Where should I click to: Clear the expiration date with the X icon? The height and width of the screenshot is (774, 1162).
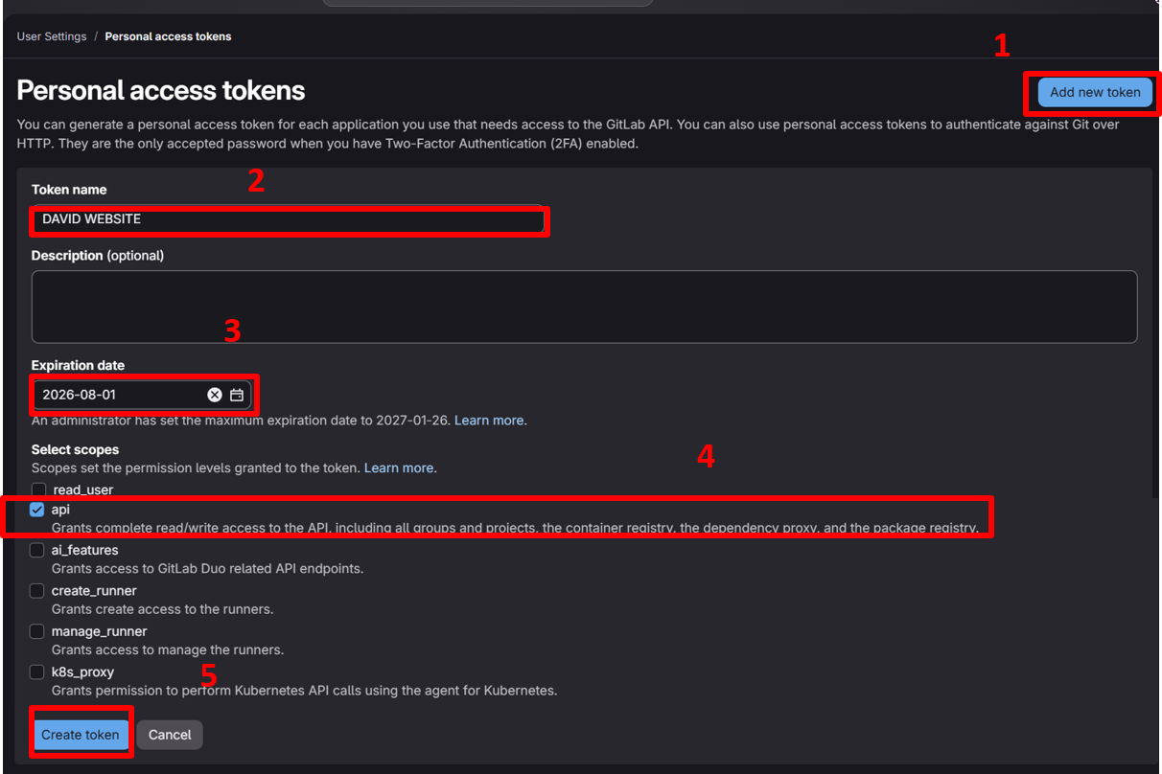(215, 394)
